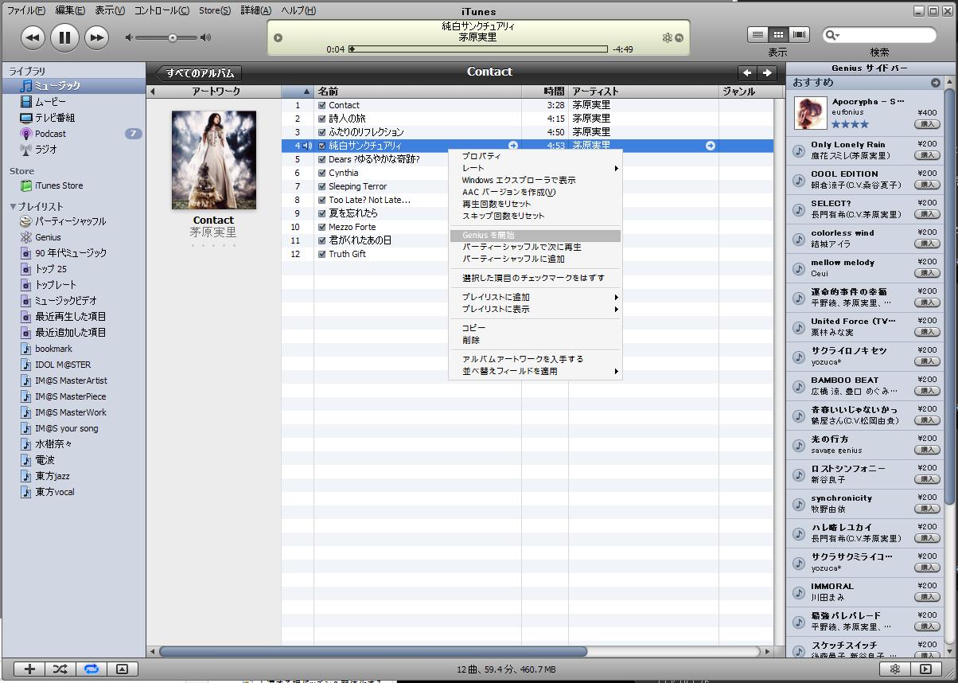Click the store arrow beside 純白サンクチュアリィ title
The image size is (958, 683).
pos(513,146)
